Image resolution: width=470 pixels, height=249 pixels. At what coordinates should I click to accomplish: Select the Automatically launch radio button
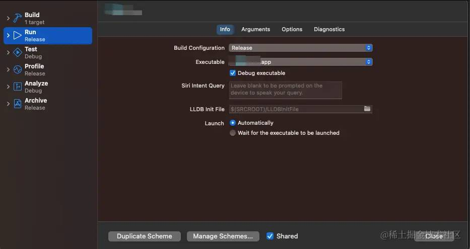233,123
